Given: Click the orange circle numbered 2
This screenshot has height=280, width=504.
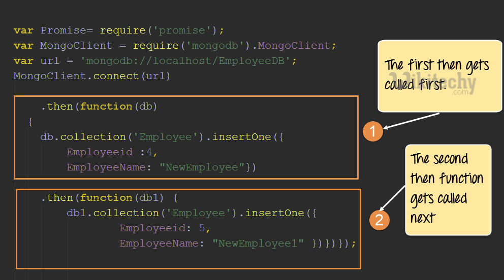Looking at the screenshot, I should (x=379, y=220).
